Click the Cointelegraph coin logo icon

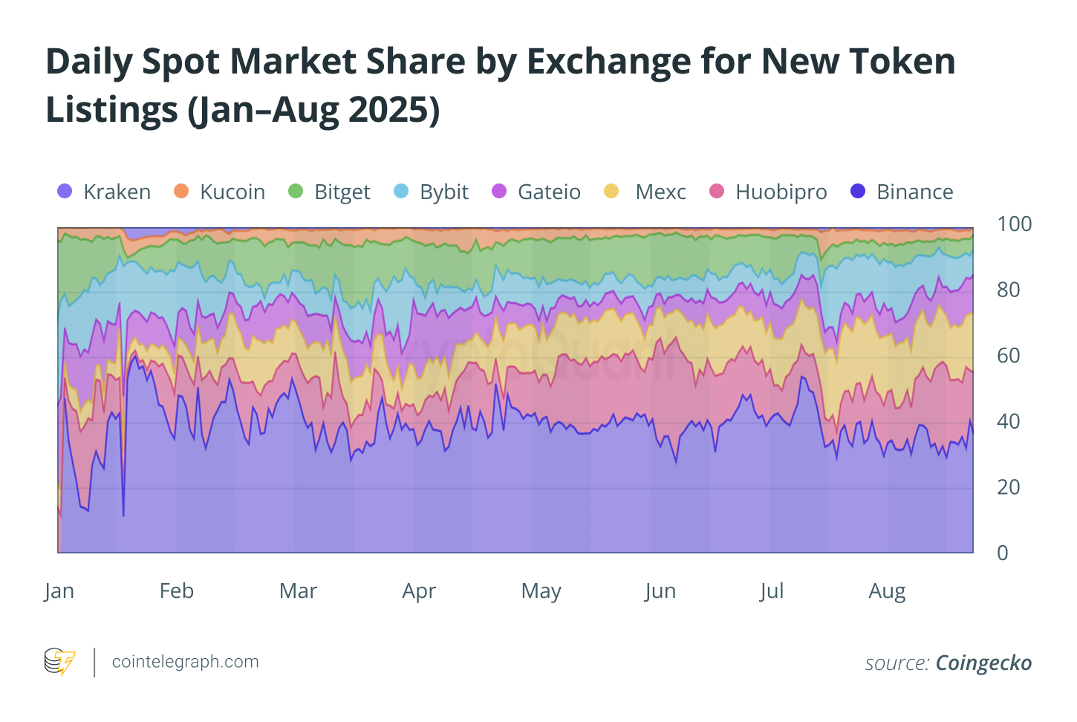tap(60, 661)
